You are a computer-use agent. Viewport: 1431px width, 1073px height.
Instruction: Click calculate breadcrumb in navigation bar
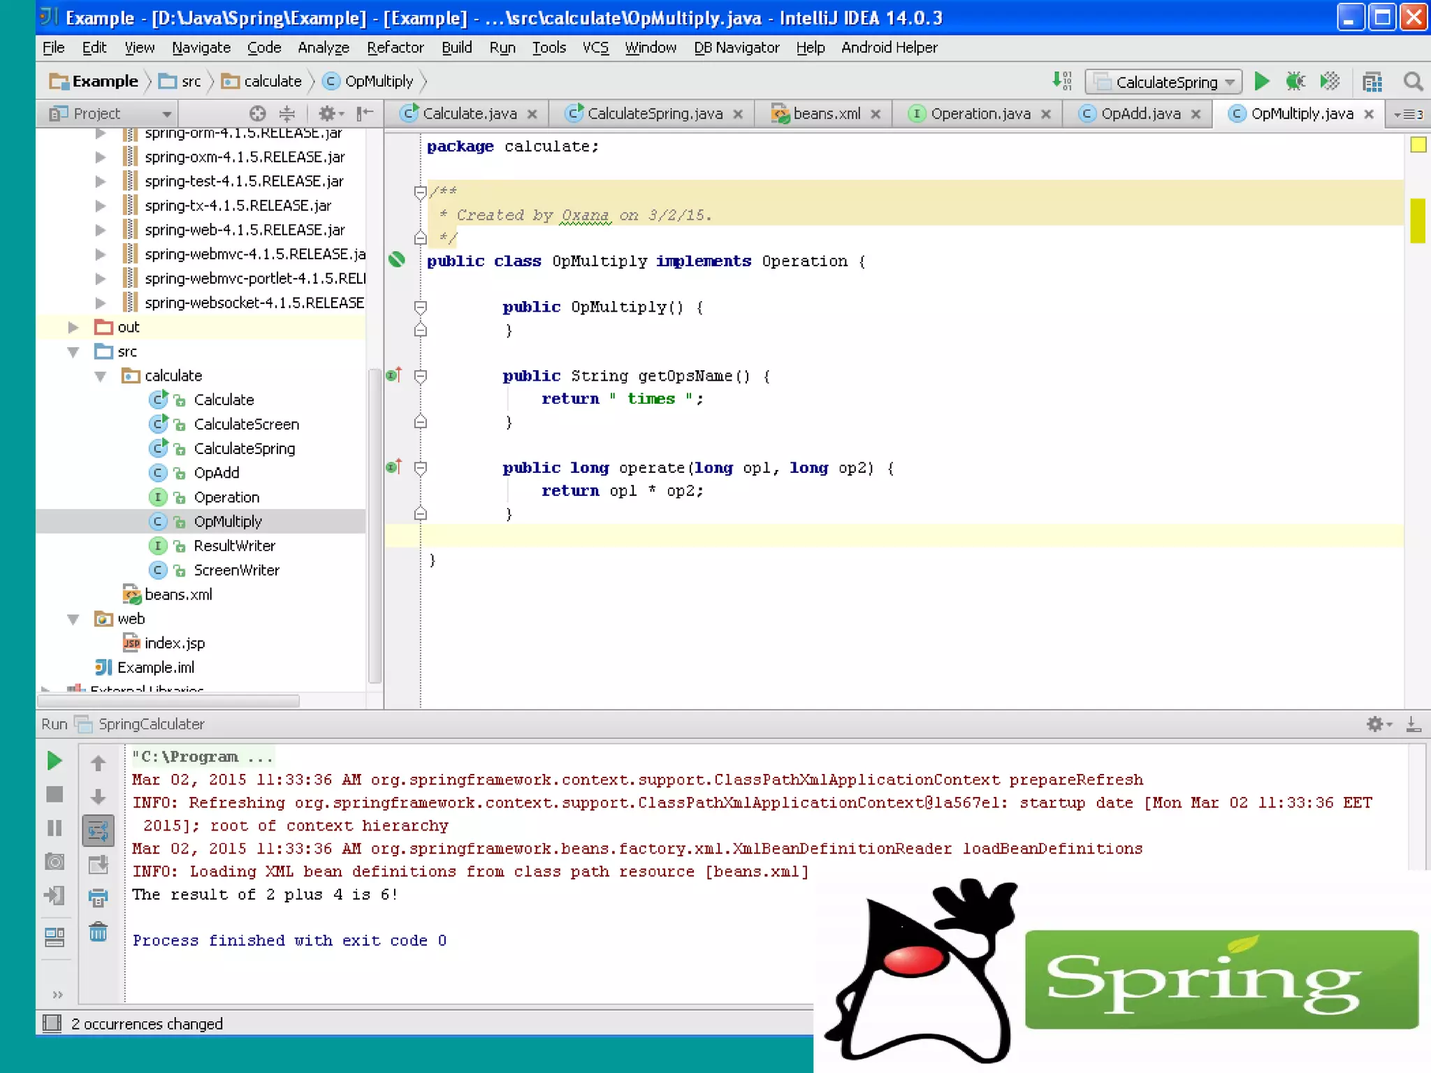pos(272,81)
